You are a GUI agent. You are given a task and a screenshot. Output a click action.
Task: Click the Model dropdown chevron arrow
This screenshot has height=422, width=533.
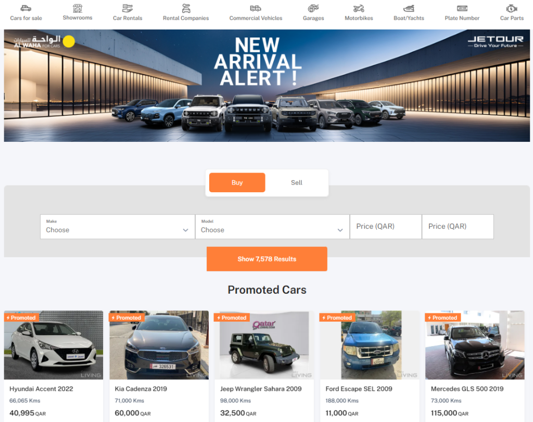pyautogui.click(x=340, y=230)
